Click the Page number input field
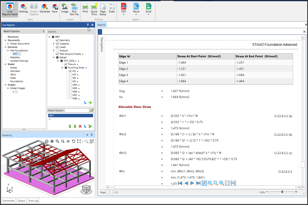 pos(110,192)
